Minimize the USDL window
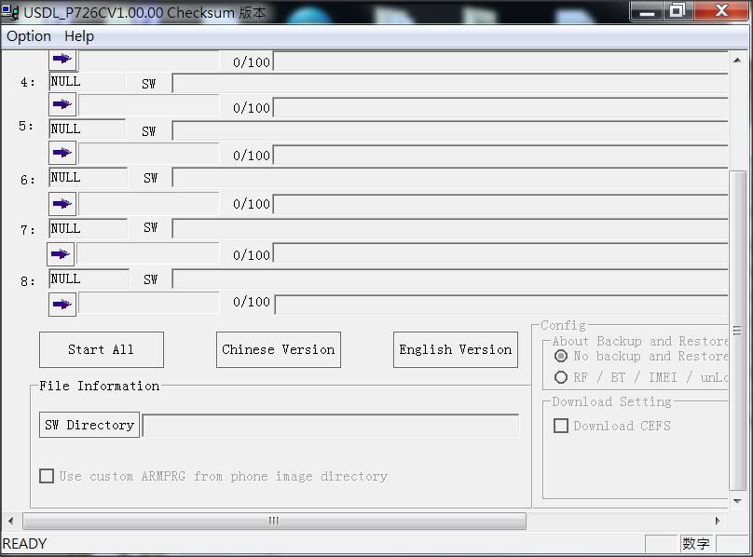Image resolution: width=753 pixels, height=557 pixels. coord(647,11)
